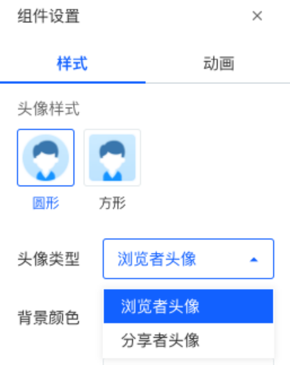Viewport: 290px width, 365px height.
Task: Choose the 圆形 label option
Action: pos(46,203)
